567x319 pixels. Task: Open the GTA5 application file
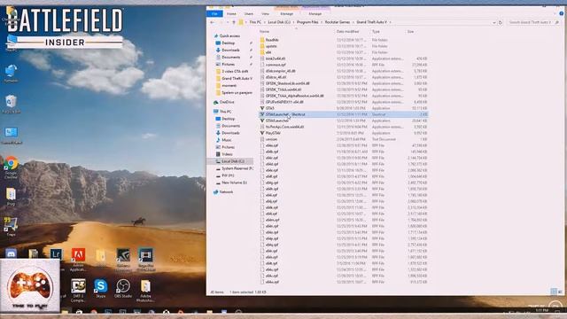(270, 108)
